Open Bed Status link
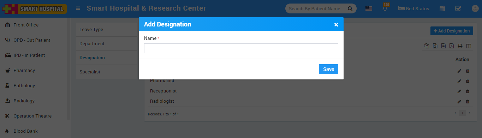Viewport: 482px width, 138px height. pos(413,8)
